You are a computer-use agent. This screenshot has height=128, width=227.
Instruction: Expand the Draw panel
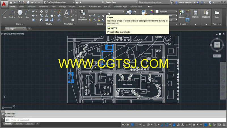tap(20, 24)
